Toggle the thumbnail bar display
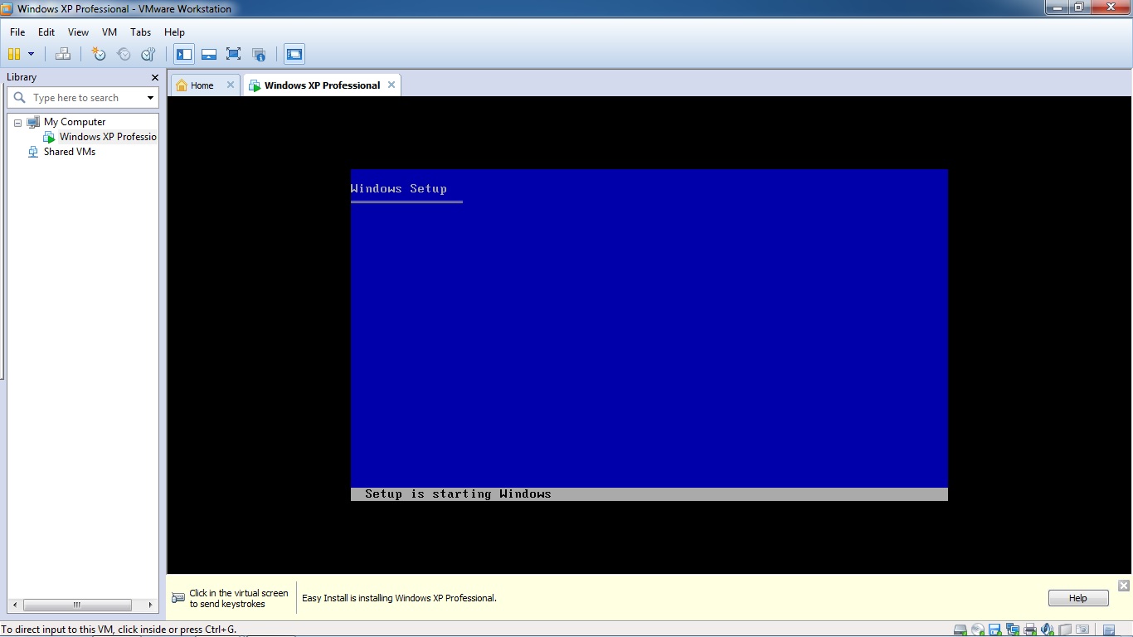The height and width of the screenshot is (637, 1133). coord(208,53)
